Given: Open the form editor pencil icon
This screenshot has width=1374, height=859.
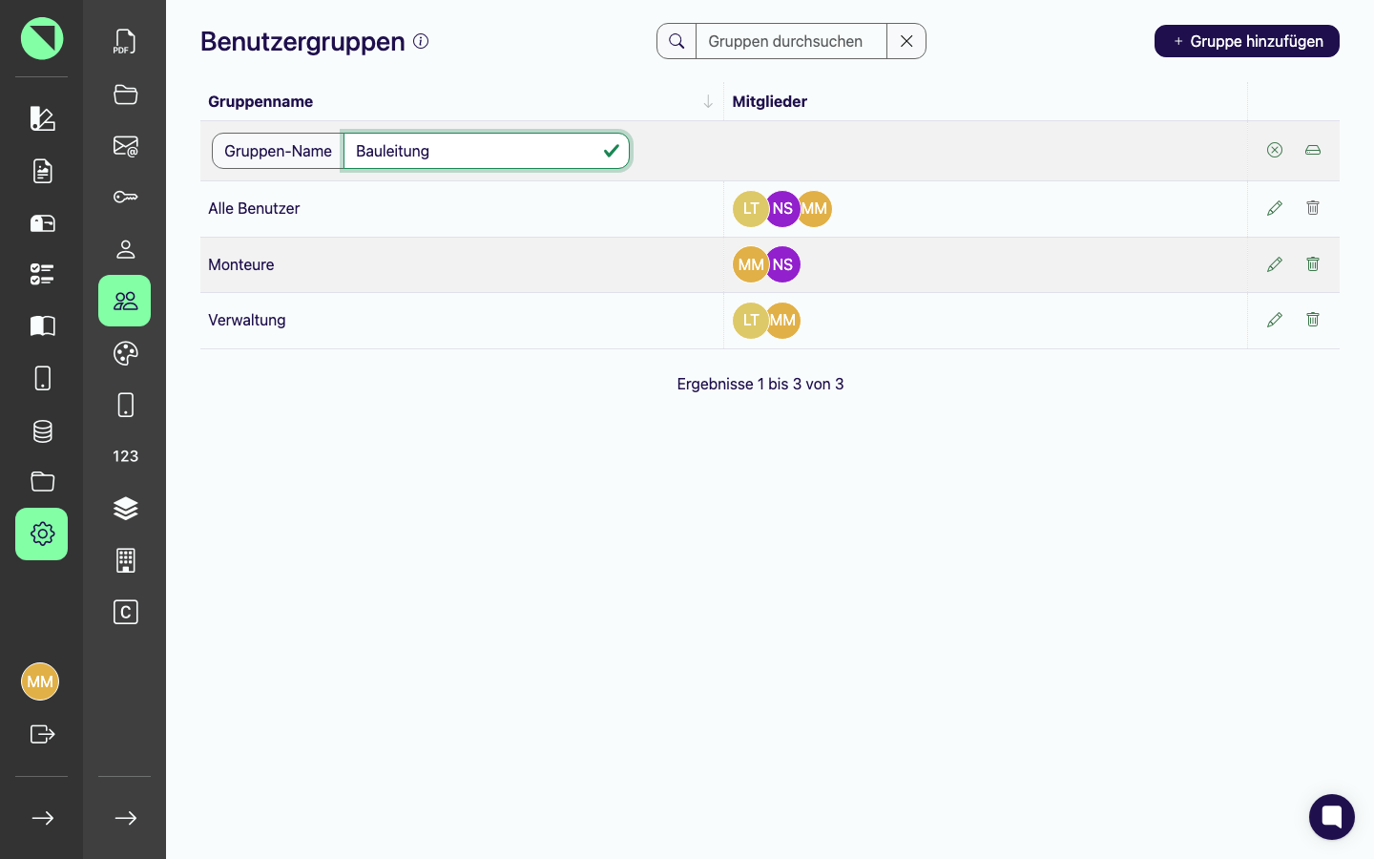Looking at the screenshot, I should [42, 118].
